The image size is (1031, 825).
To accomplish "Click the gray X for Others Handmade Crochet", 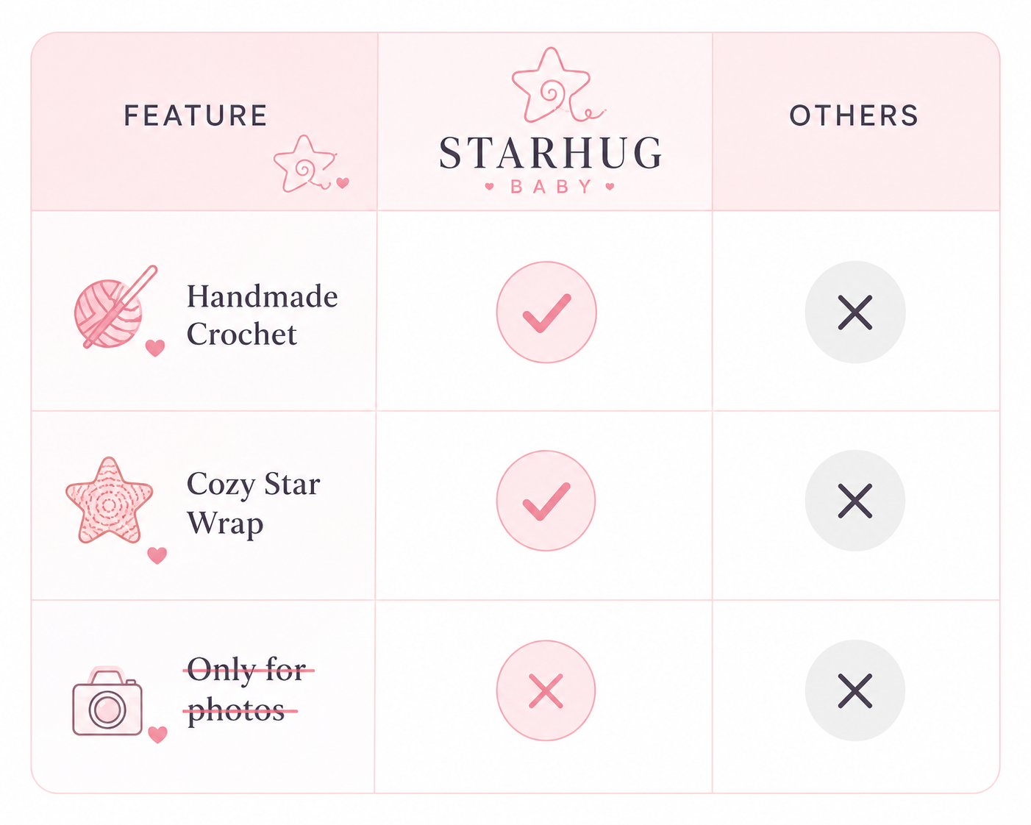I will pos(855,312).
